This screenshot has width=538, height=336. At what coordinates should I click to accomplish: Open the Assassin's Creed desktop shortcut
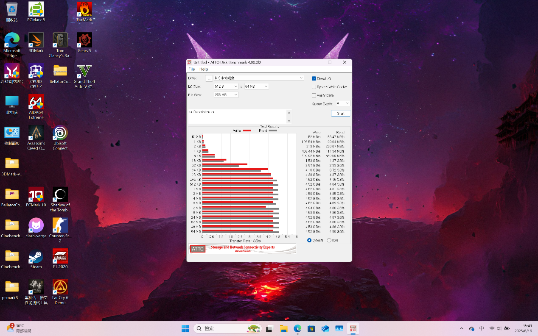tap(36, 138)
